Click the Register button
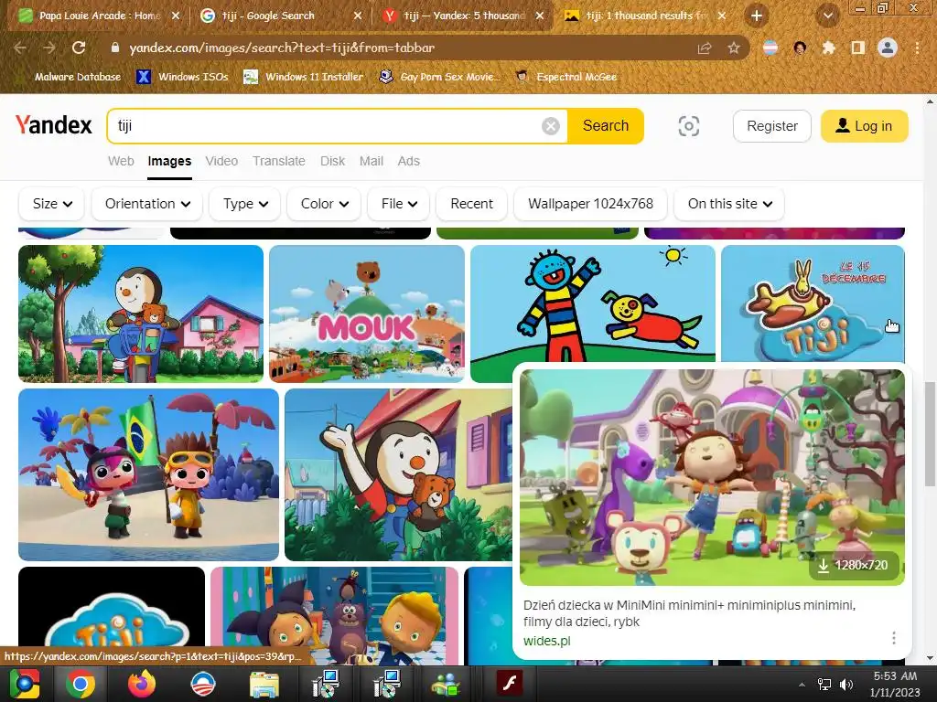 coord(772,126)
